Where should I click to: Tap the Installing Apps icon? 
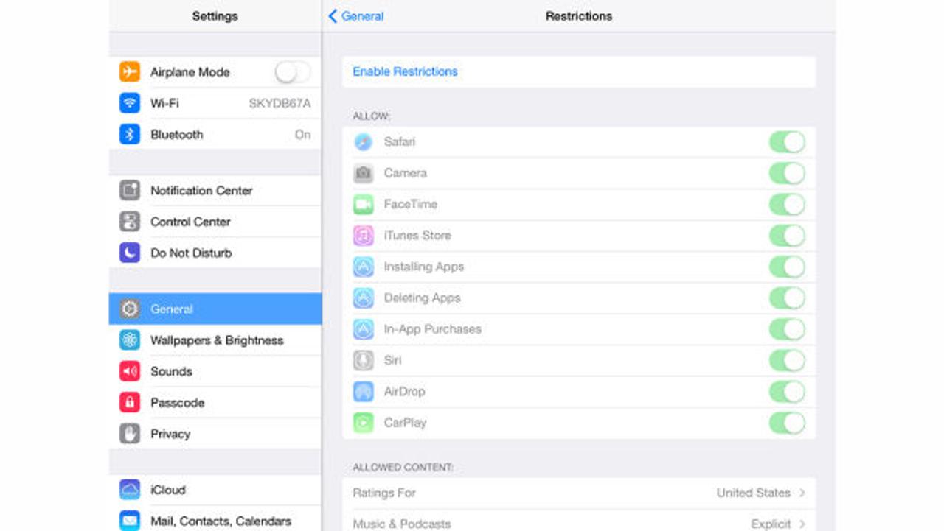coord(363,267)
